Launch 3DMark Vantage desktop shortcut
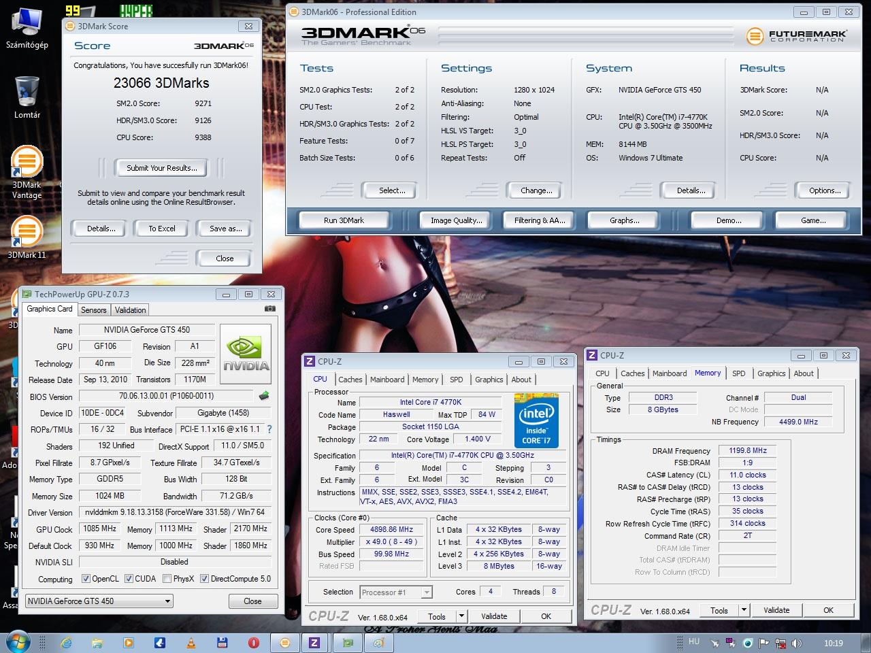The height and width of the screenshot is (653, 871). pos(27,173)
